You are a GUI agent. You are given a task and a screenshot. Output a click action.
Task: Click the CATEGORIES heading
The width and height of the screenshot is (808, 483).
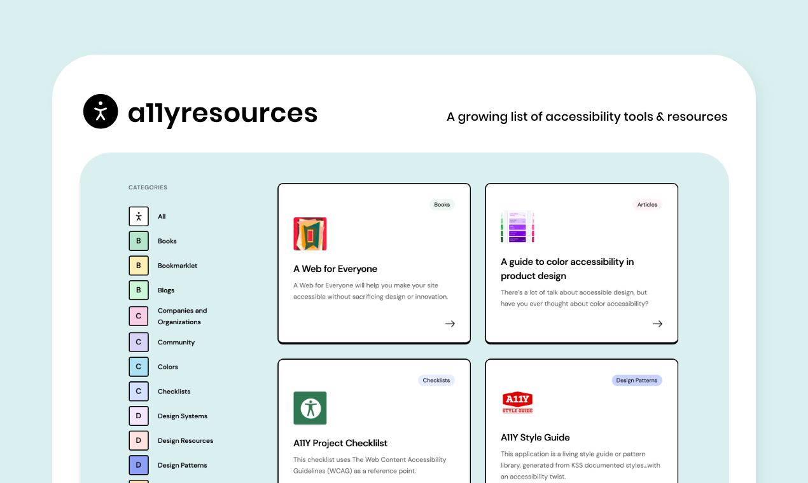148,187
